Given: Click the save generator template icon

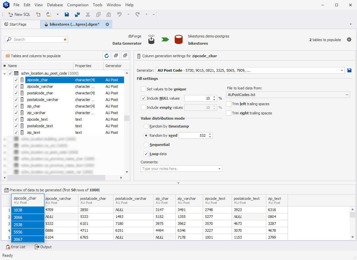Looking at the screenshot, I should point(349,71).
